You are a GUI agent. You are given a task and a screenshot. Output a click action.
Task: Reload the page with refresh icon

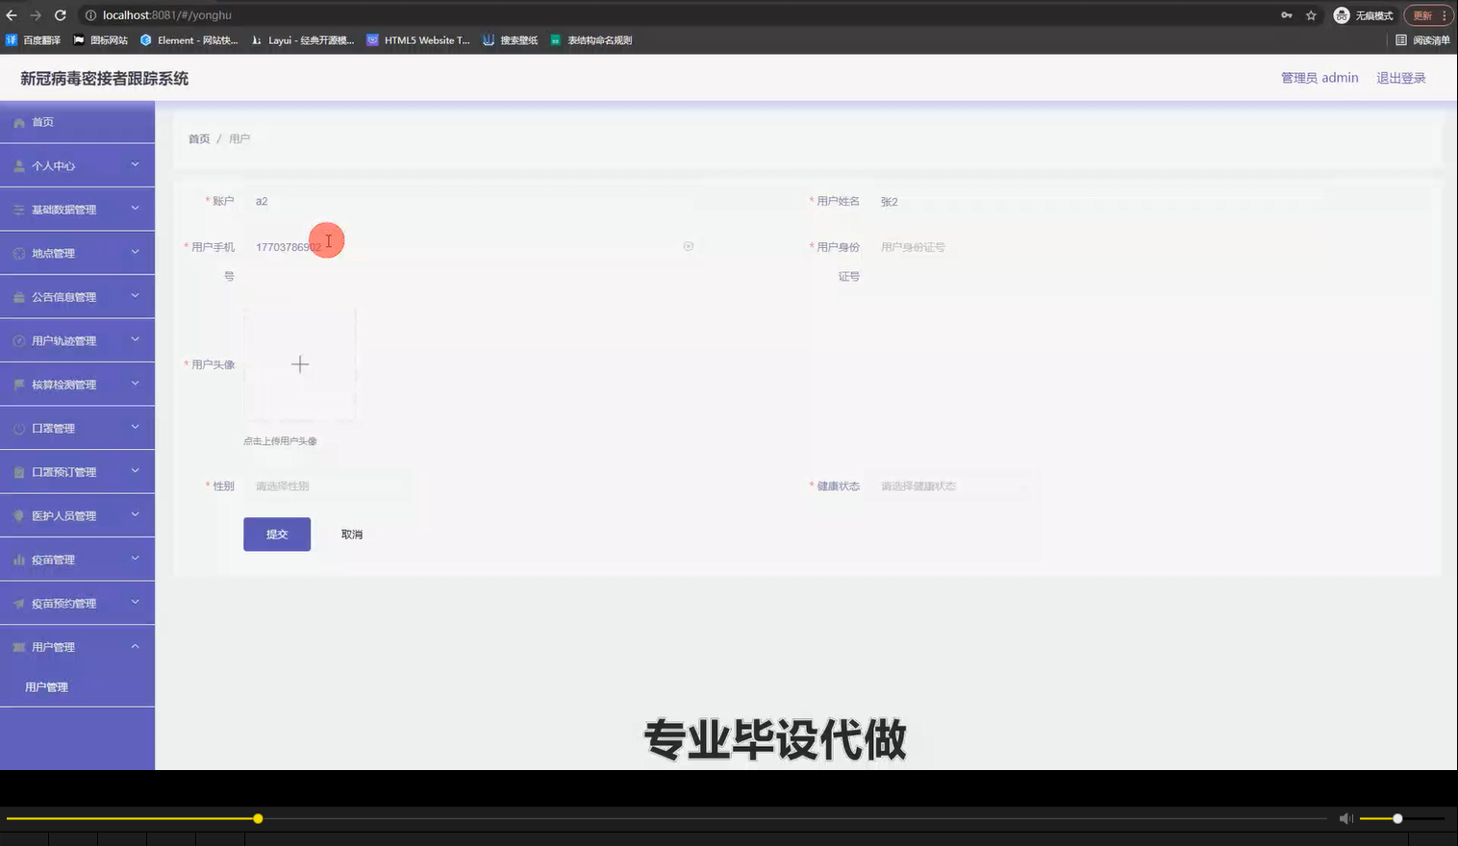click(x=60, y=15)
